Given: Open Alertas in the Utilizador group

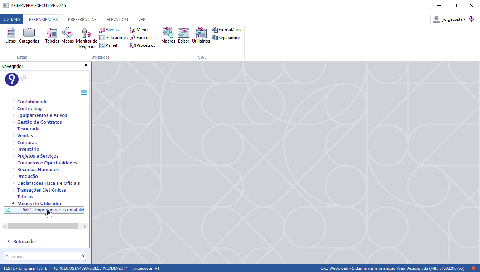Looking at the screenshot, I should [x=109, y=30].
